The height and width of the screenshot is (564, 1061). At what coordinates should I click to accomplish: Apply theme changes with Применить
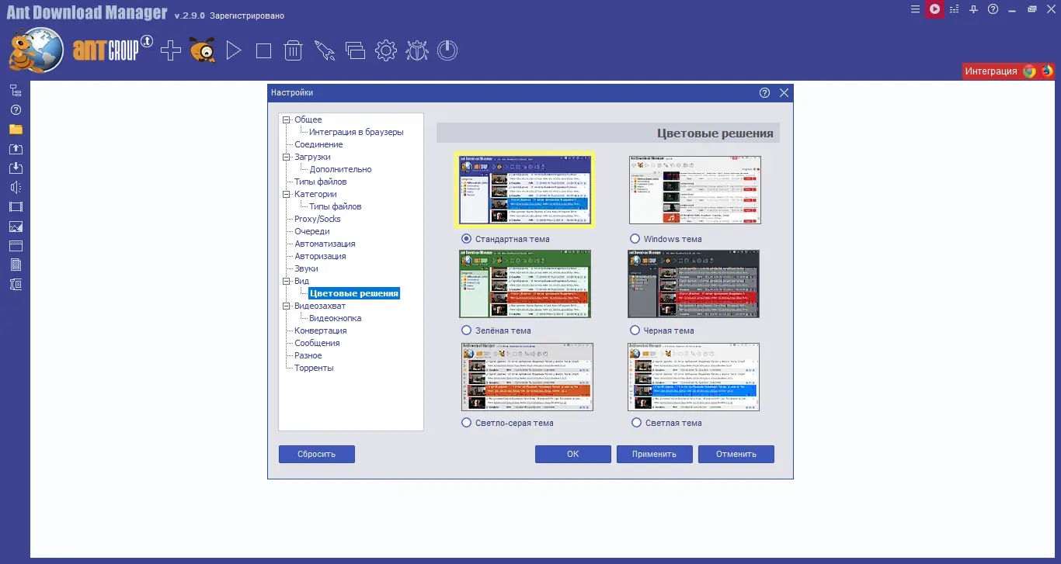click(x=654, y=454)
